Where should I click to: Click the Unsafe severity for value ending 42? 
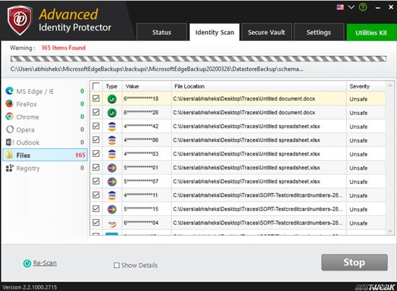coord(358,127)
